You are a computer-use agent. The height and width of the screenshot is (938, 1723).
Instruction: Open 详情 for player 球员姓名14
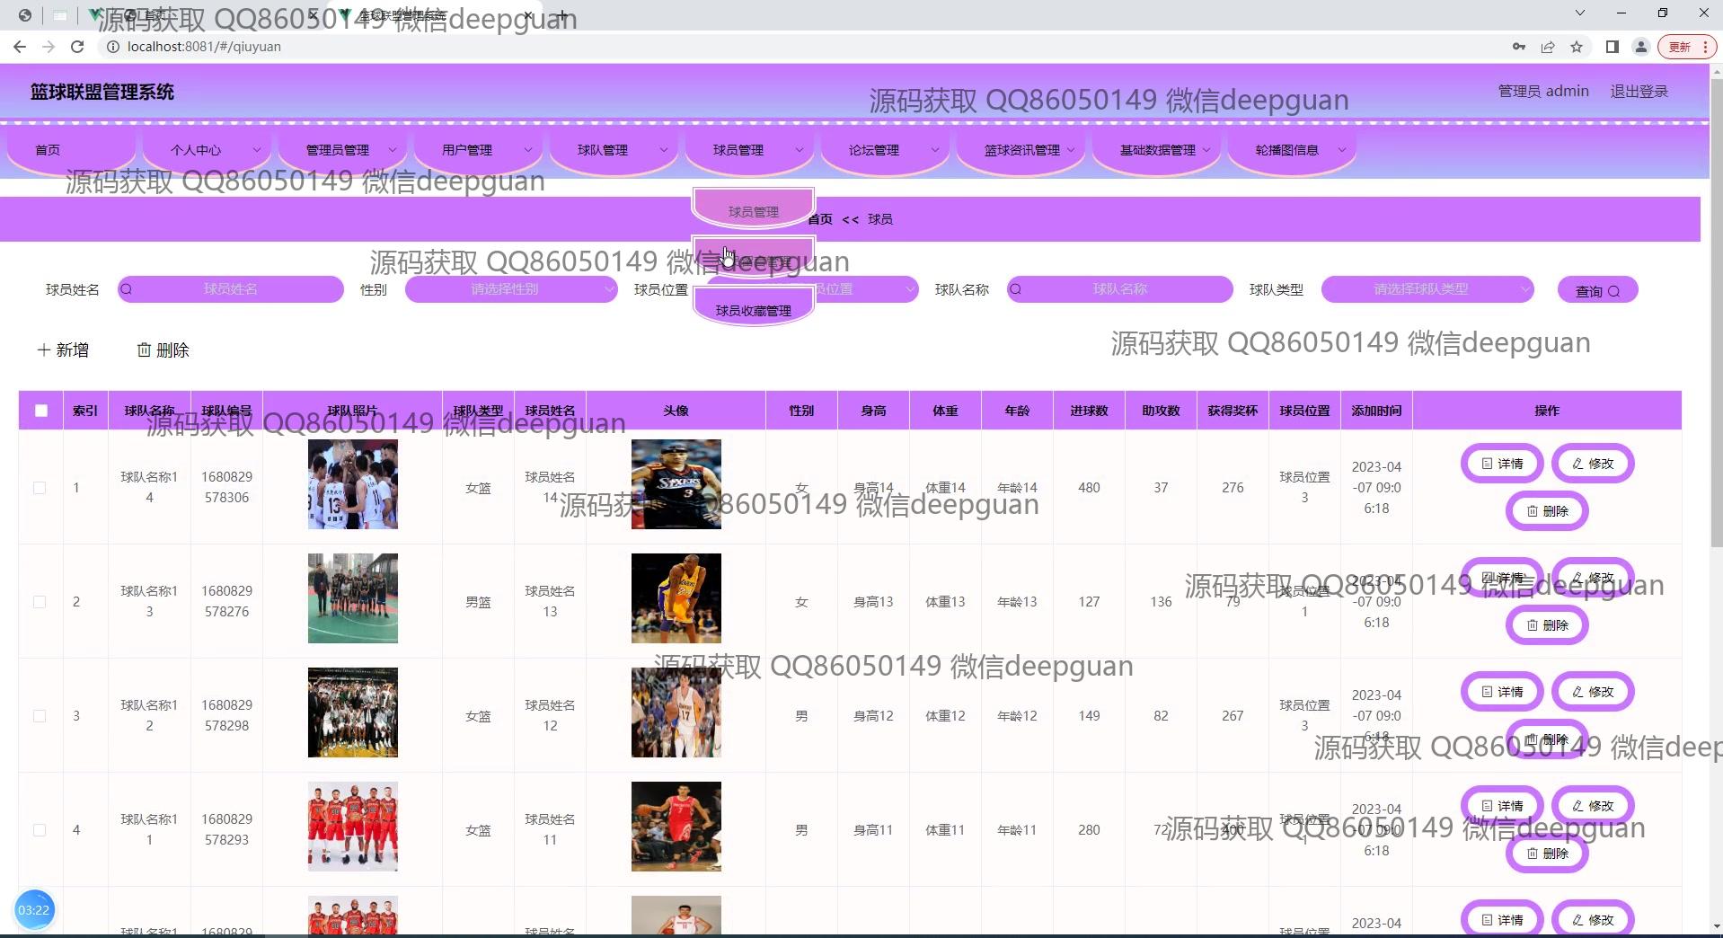(1502, 464)
